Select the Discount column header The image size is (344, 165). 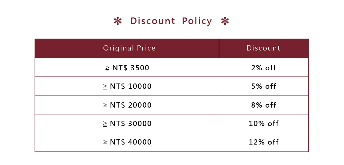(x=264, y=48)
